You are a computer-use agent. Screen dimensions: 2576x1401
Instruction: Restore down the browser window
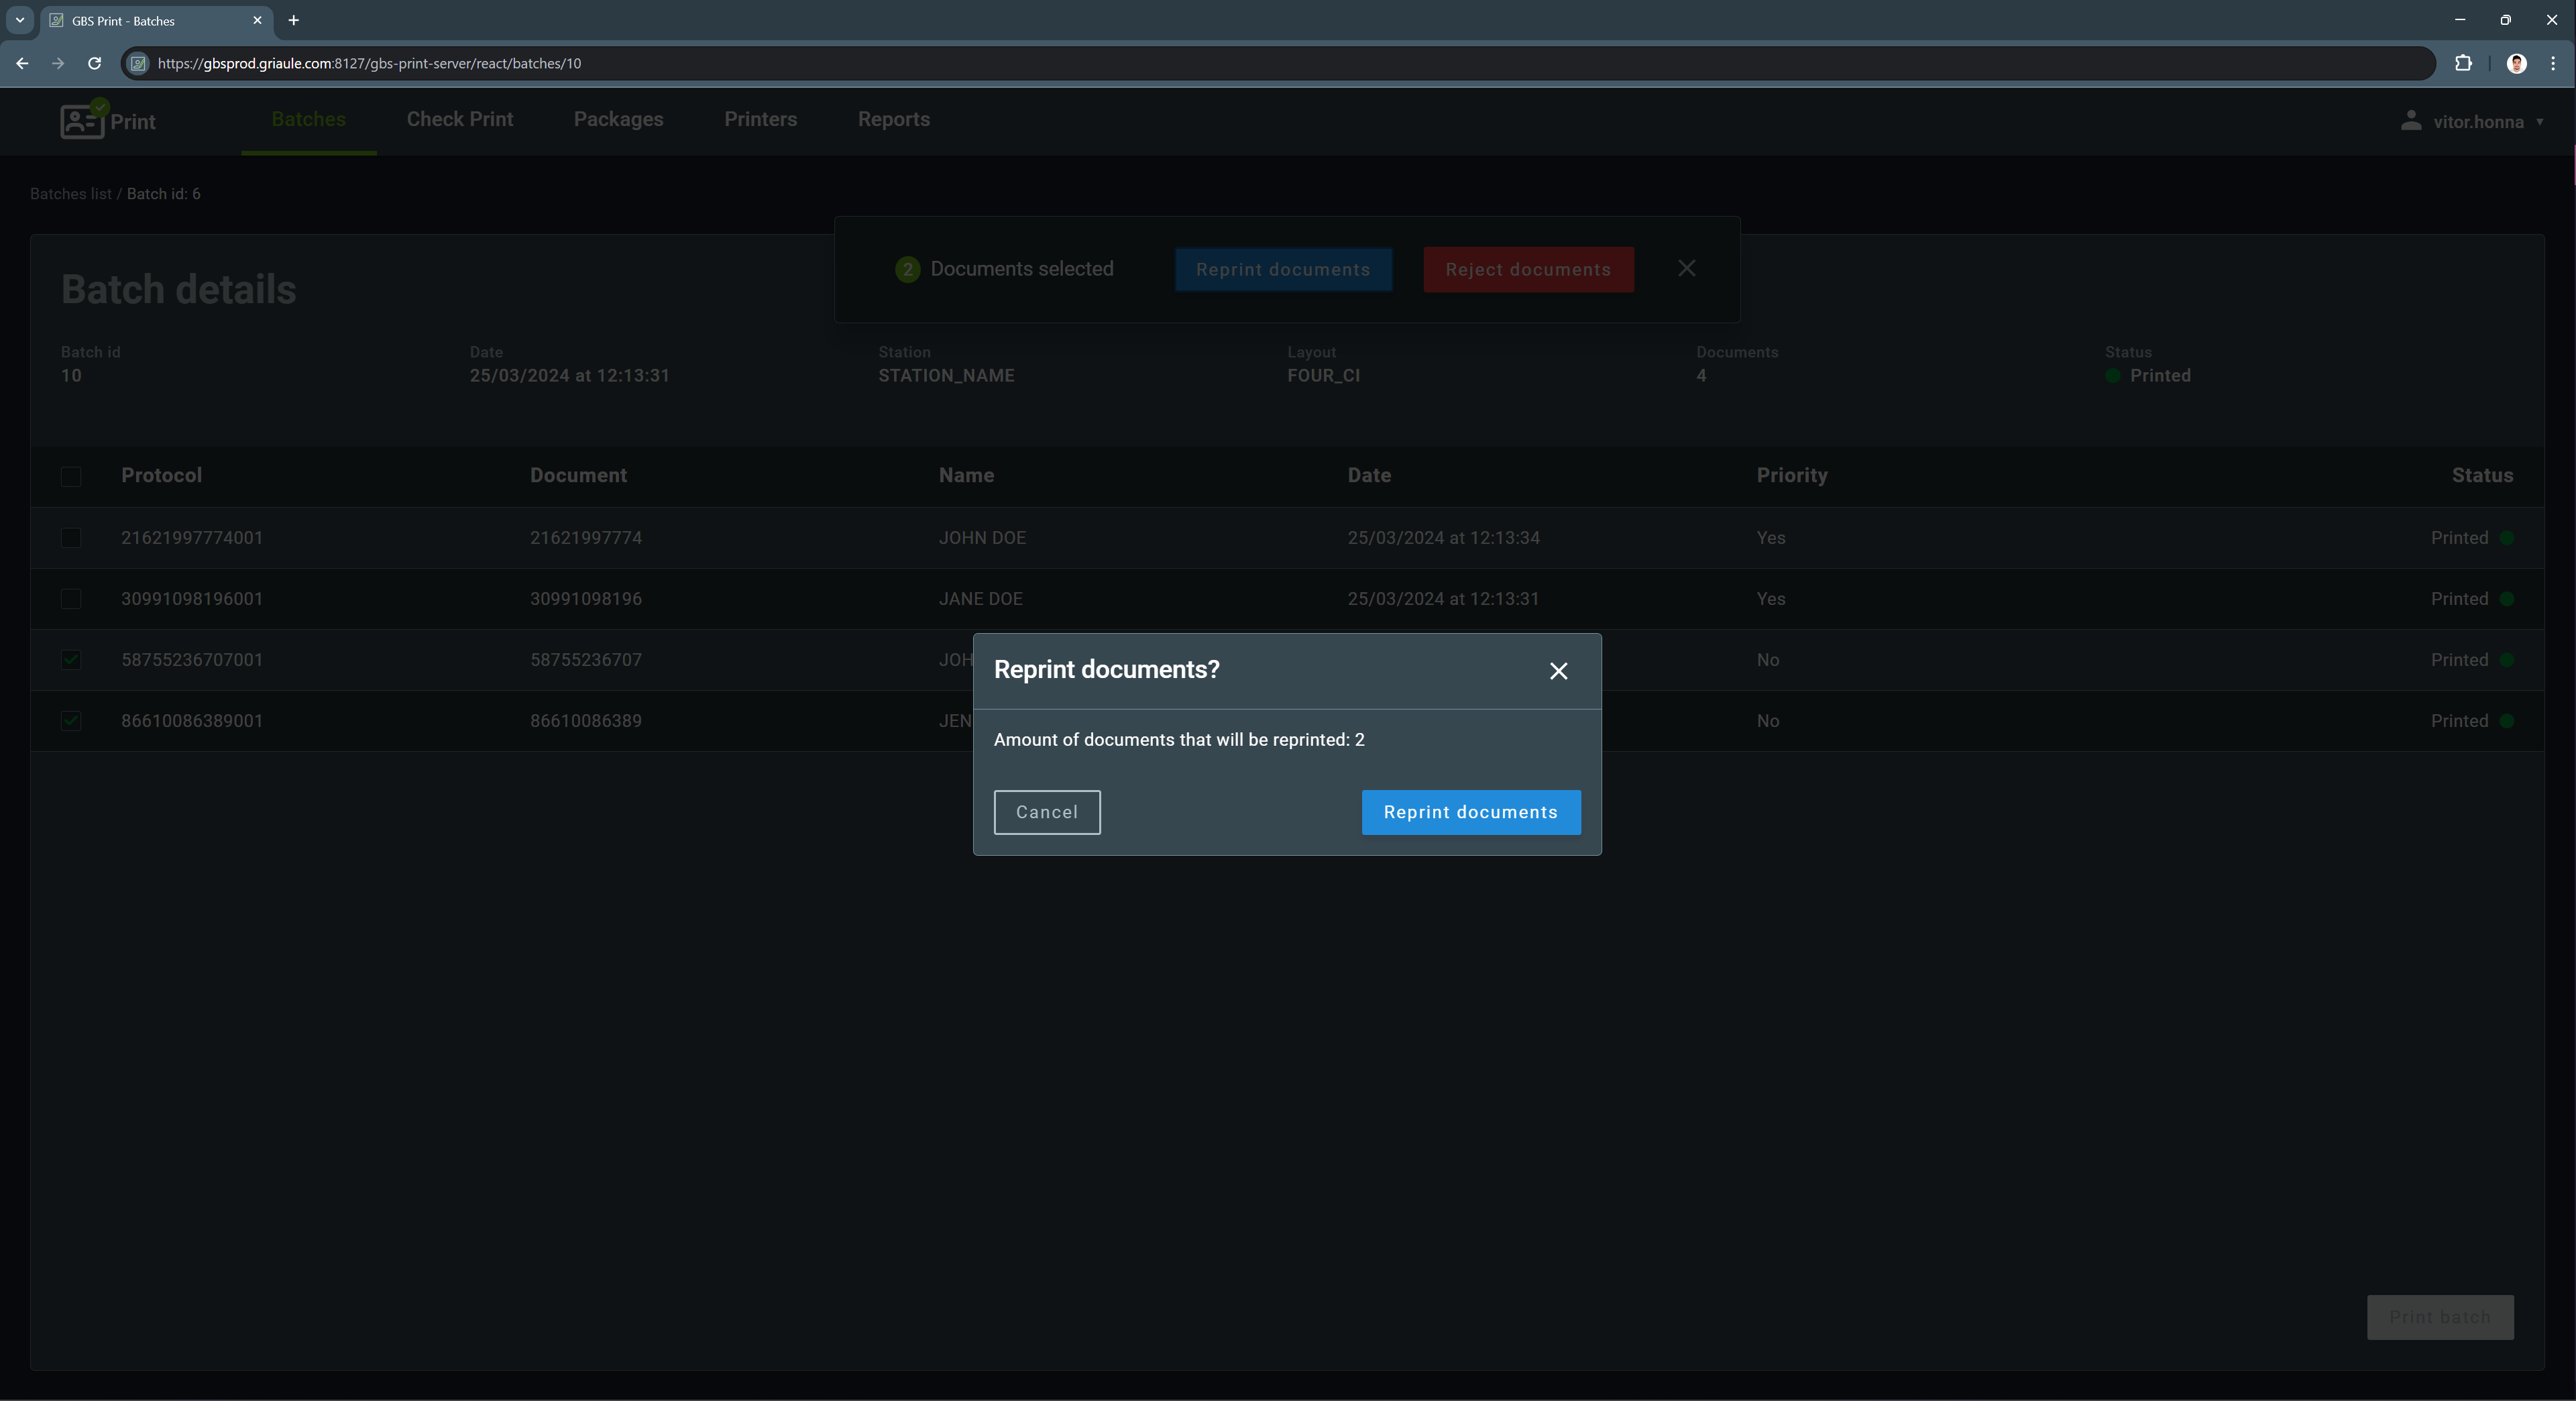pos(2505,20)
